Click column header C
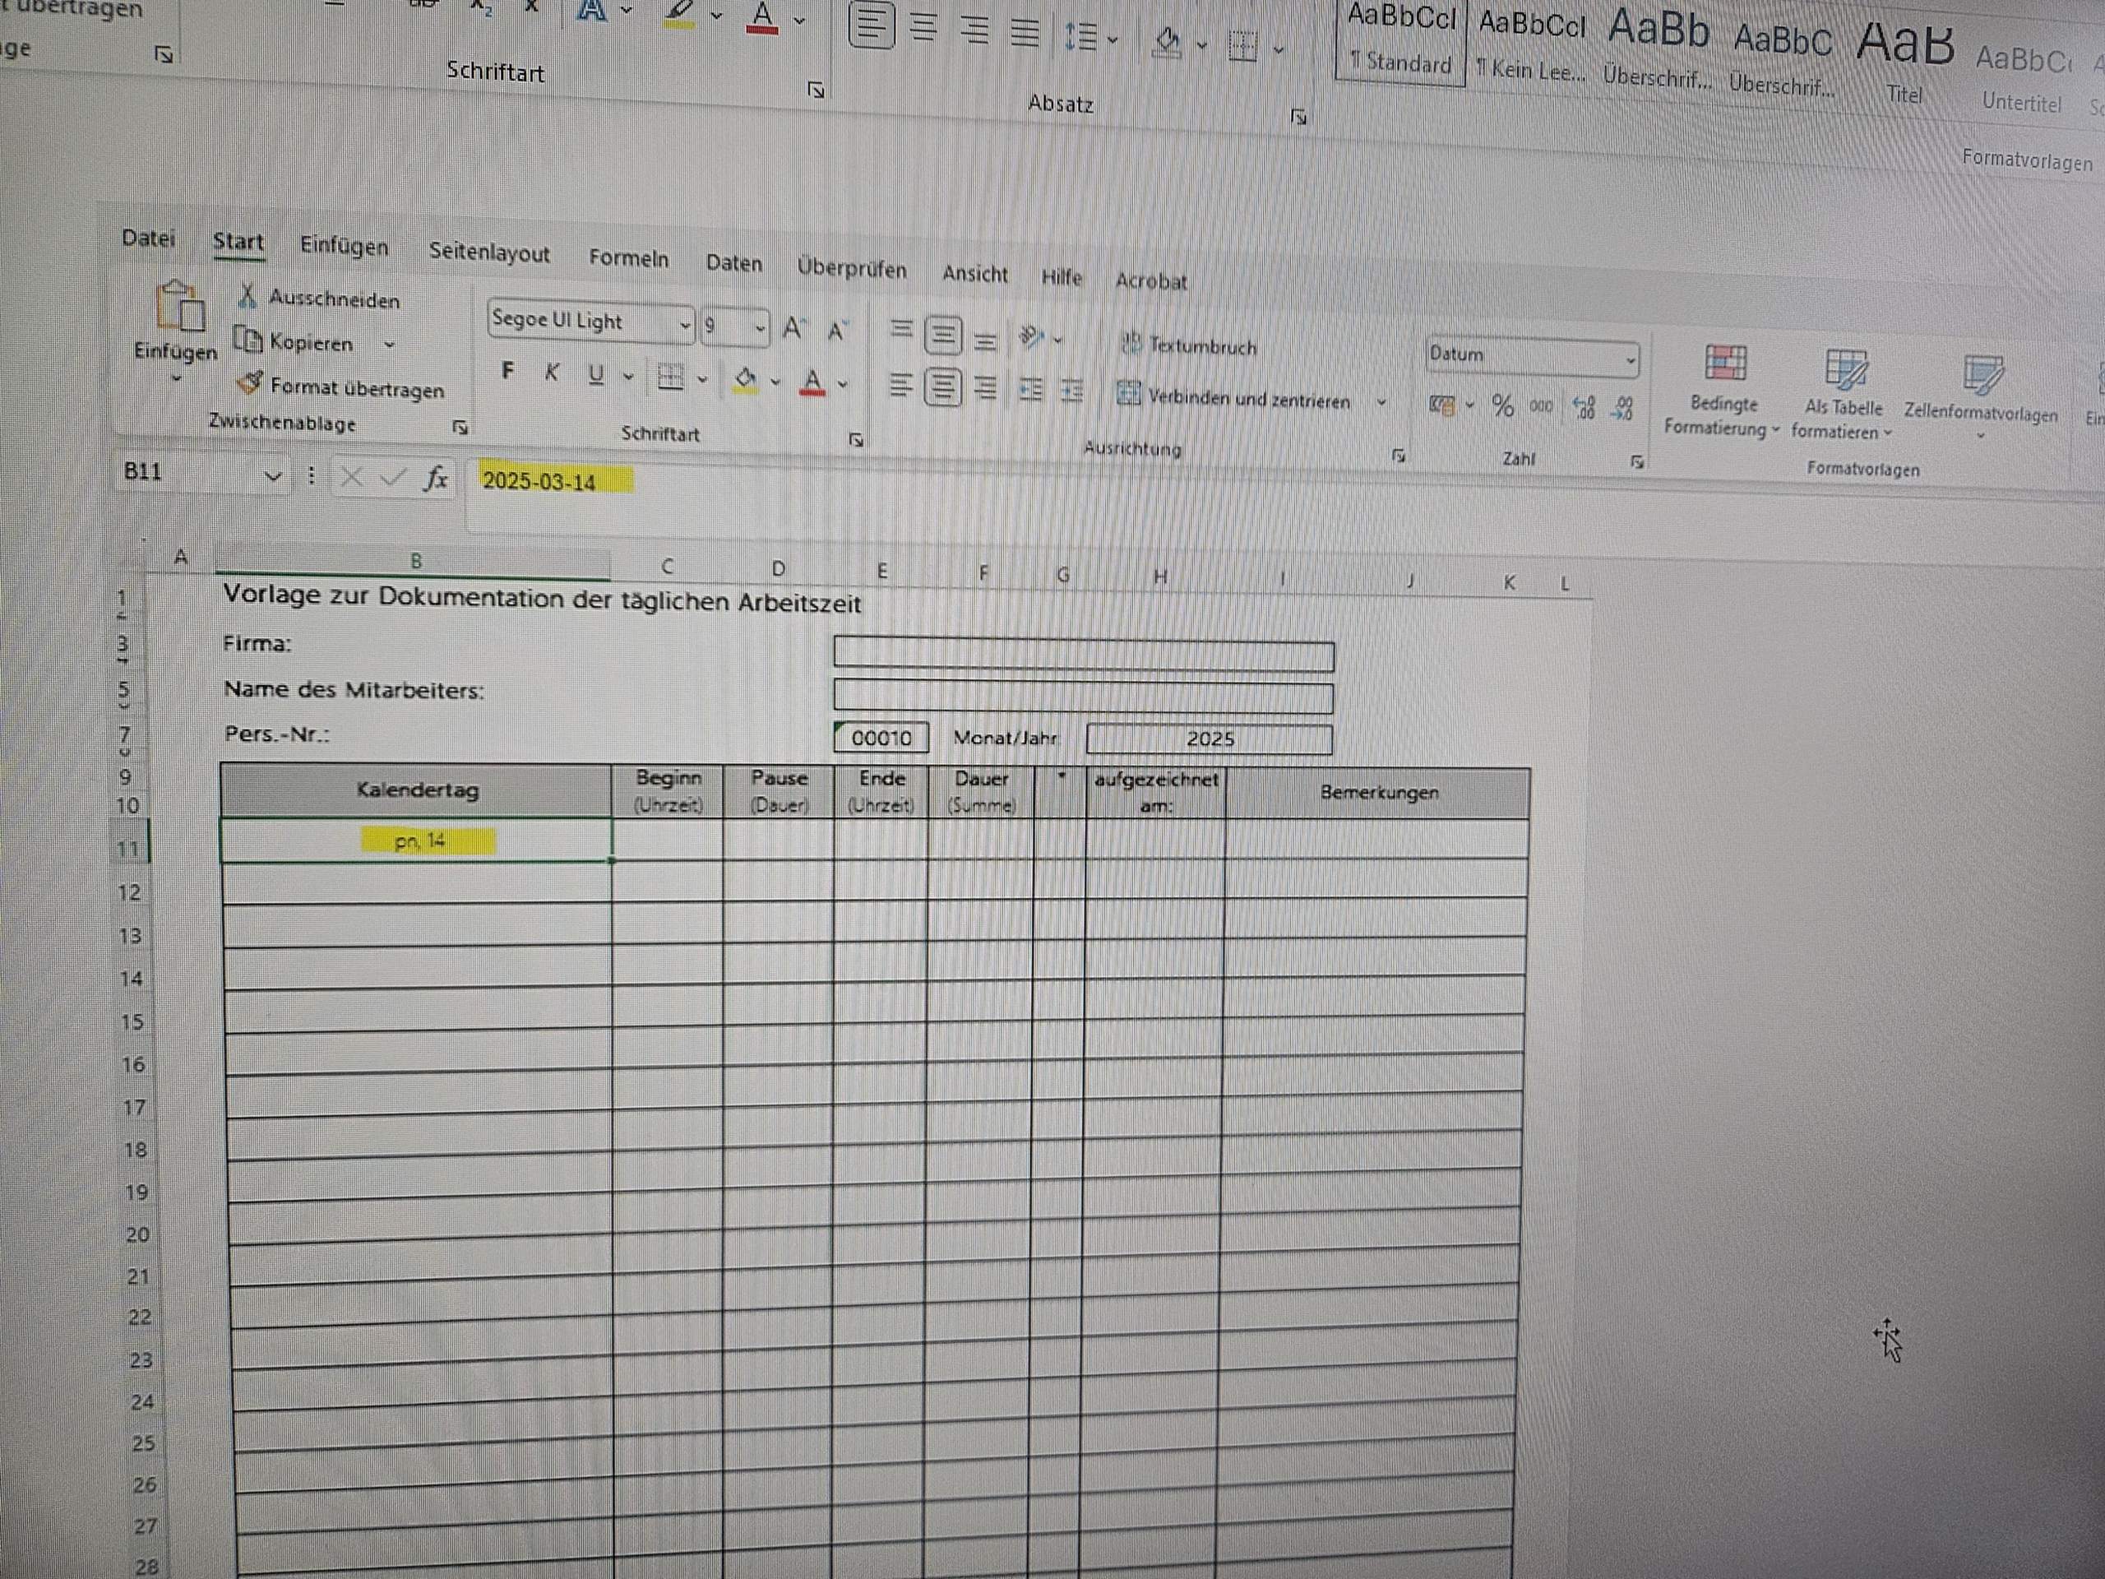This screenshot has height=1579, width=2105. coord(667,567)
